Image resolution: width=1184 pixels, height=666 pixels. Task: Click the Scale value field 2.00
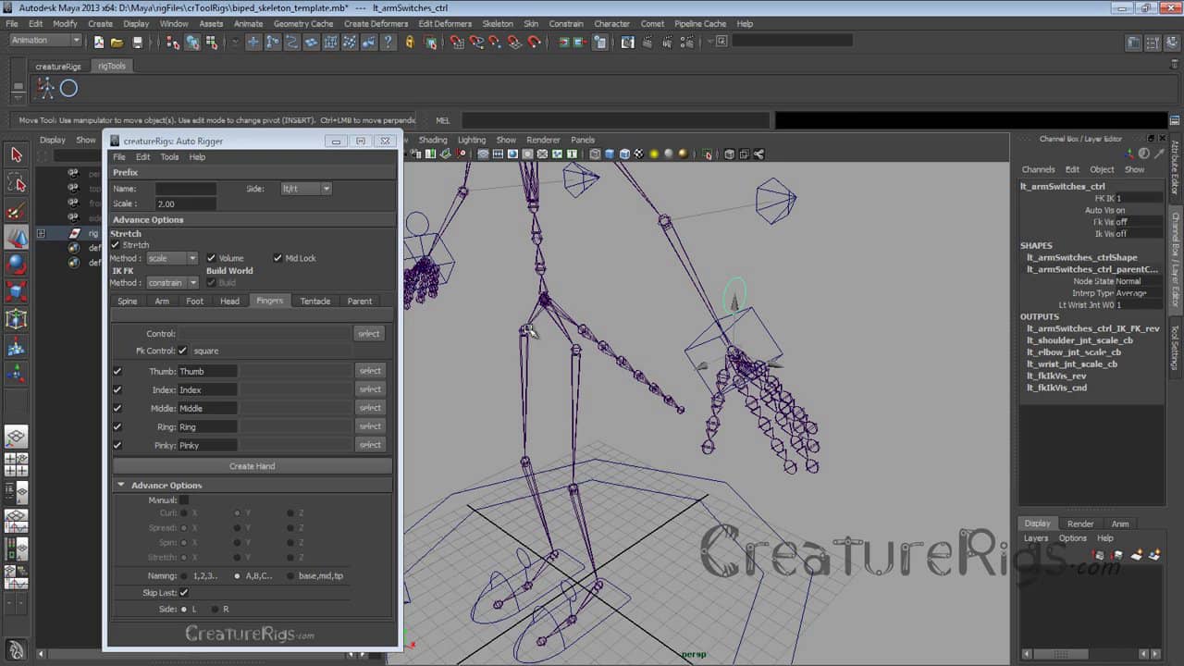point(186,203)
